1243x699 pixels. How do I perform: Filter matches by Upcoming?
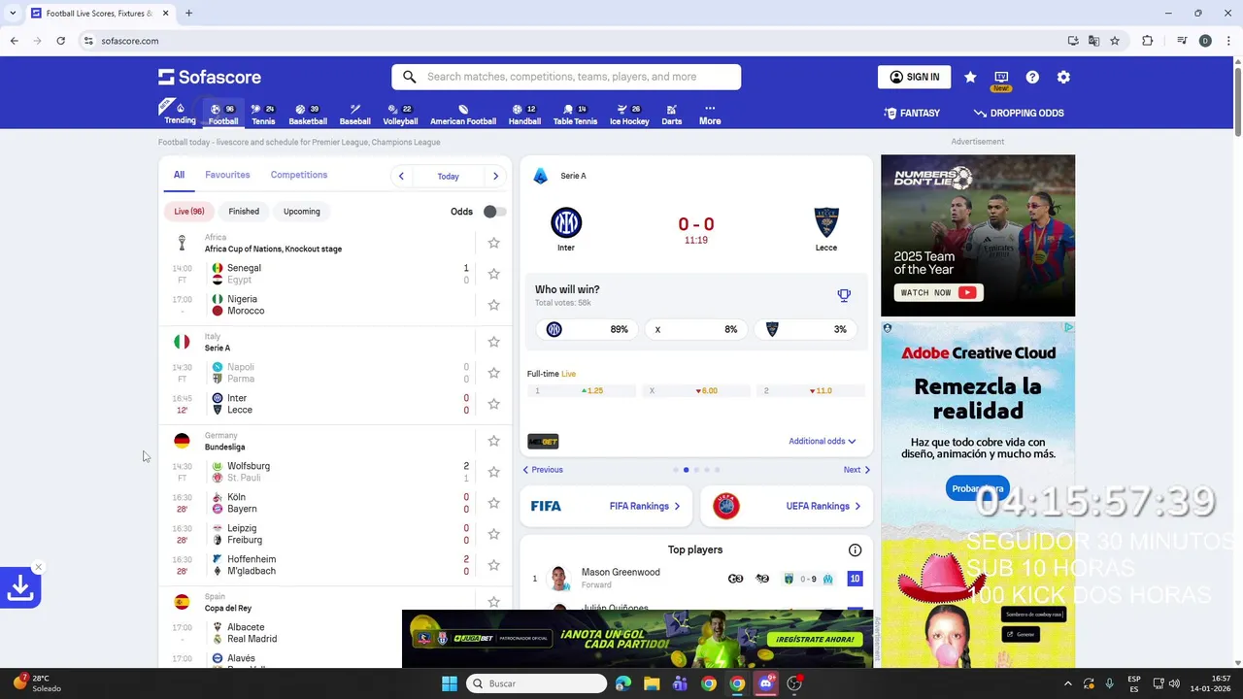302,211
